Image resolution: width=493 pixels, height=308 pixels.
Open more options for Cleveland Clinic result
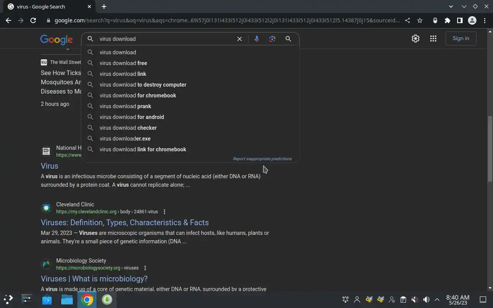point(164,212)
